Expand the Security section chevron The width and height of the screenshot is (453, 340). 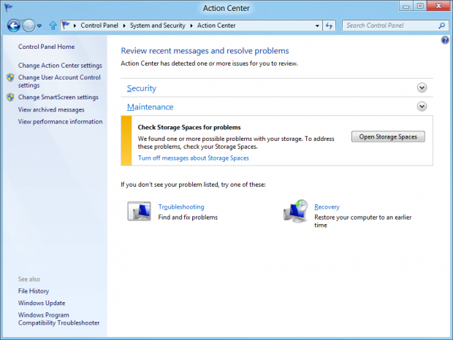(x=422, y=88)
